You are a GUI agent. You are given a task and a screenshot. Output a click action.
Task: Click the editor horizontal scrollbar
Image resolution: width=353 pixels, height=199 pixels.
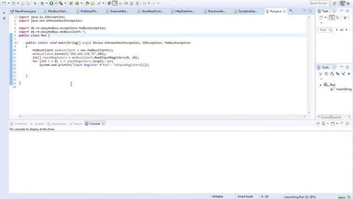coord(162,117)
